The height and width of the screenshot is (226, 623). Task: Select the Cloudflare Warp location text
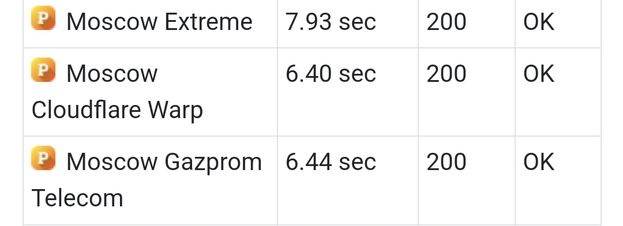117,110
